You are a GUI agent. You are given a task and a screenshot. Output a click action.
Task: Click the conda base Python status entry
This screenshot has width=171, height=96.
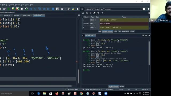[92, 90]
